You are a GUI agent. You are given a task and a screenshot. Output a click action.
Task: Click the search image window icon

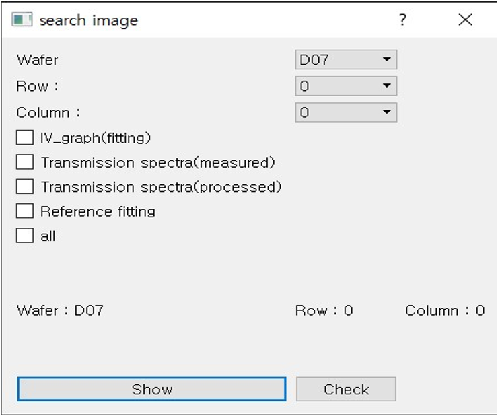(22, 20)
